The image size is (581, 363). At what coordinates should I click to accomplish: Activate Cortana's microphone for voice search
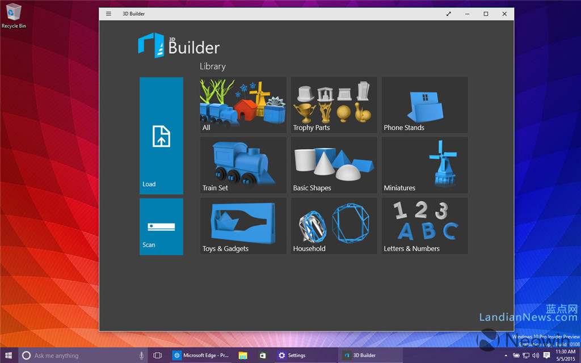pos(141,355)
